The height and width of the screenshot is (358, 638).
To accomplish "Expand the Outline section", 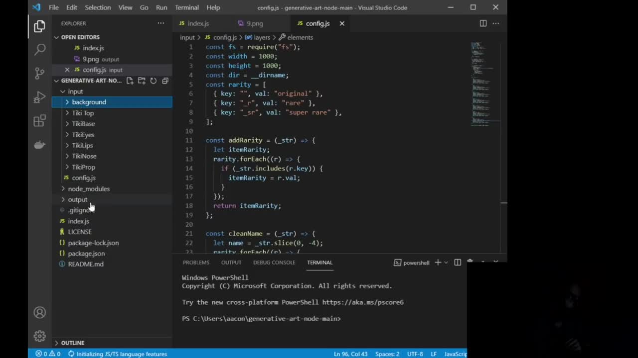I will point(73,343).
